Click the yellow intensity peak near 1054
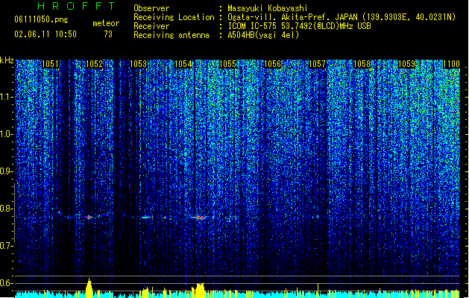 [199, 290]
